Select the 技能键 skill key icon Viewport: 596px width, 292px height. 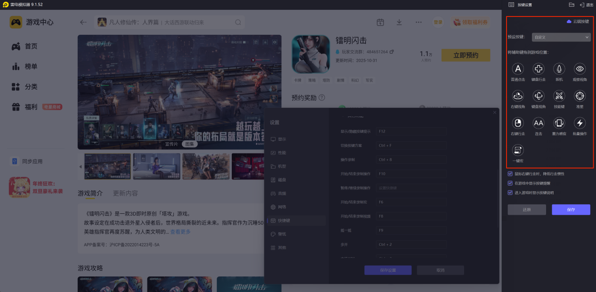pyautogui.click(x=559, y=96)
